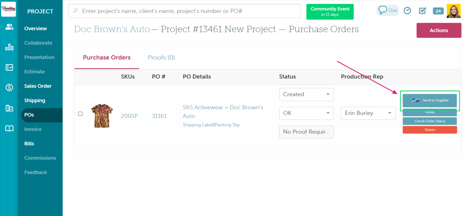
Task: Open the dollar sign finance icon
Action: (x=9, y=87)
